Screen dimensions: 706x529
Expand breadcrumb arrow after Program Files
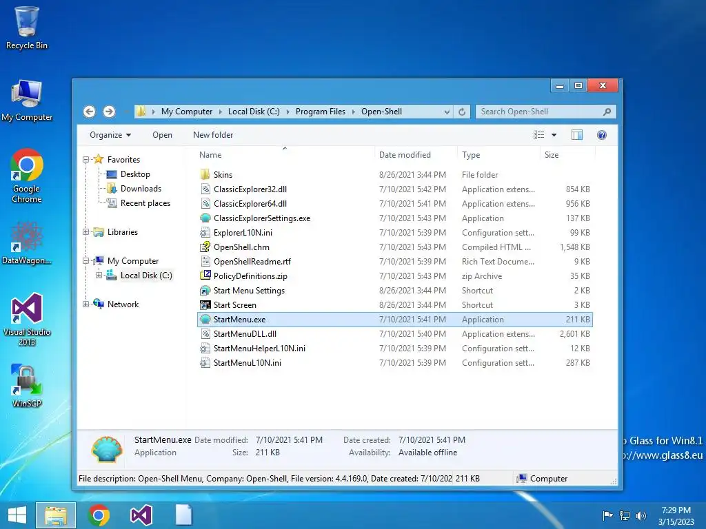click(x=354, y=112)
